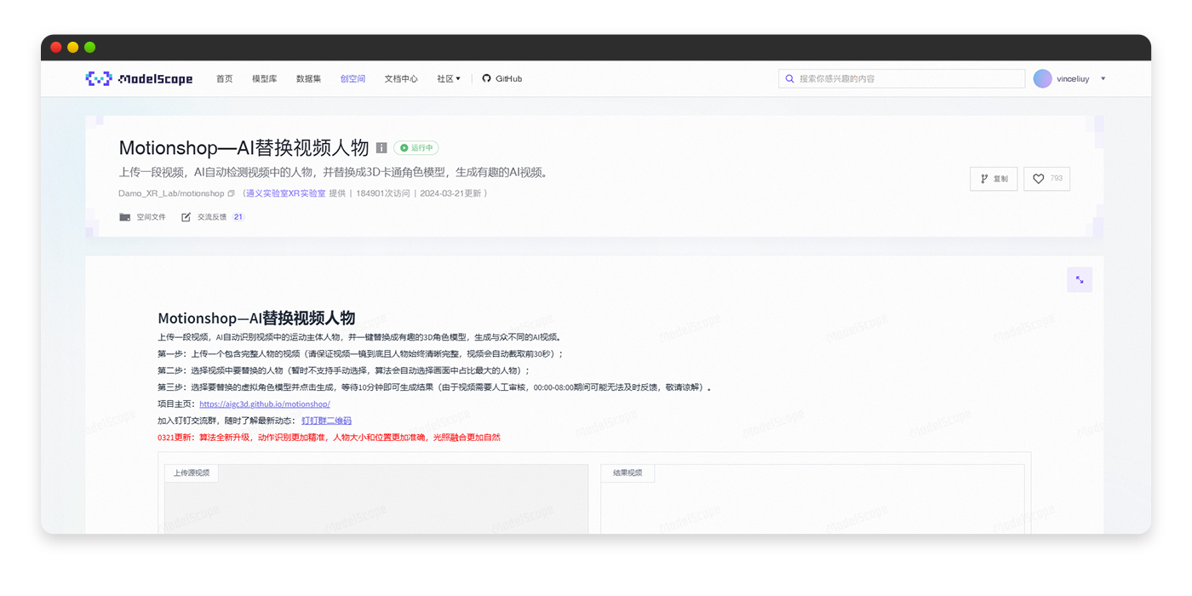Image resolution: width=1192 pixels, height=596 pixels.
Task: Go to 模型库 in the navigation bar
Action: tap(264, 78)
